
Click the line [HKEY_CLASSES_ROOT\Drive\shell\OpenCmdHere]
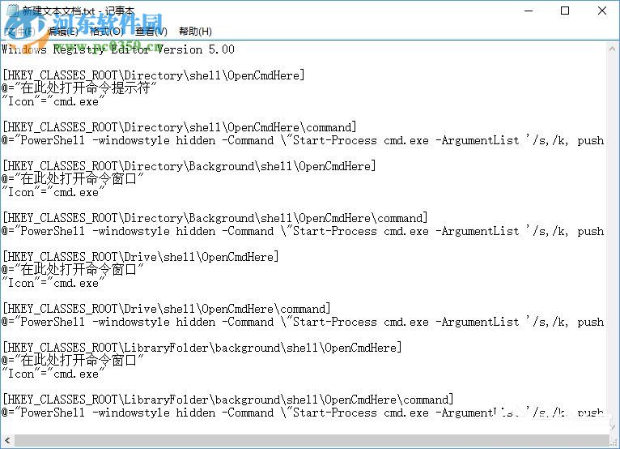(141, 257)
